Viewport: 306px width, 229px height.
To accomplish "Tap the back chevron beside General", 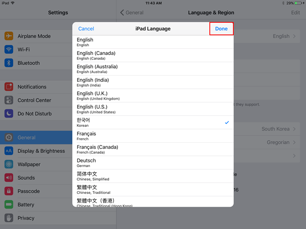I will click(122, 13).
